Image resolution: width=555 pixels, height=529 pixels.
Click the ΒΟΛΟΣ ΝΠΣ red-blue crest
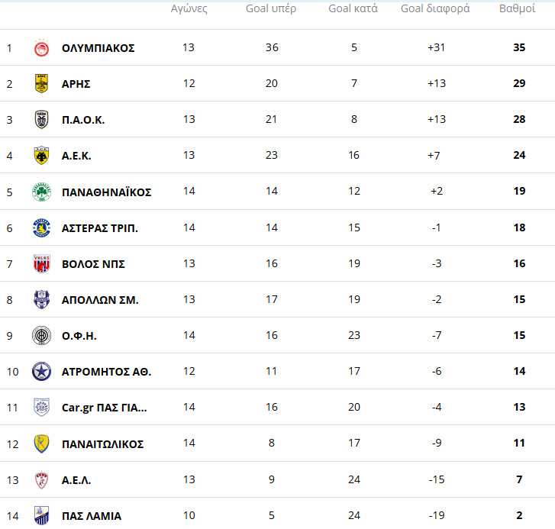pos(41,263)
